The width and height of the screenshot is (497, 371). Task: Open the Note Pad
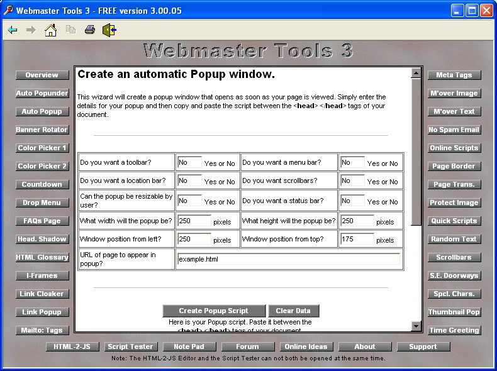tap(189, 346)
